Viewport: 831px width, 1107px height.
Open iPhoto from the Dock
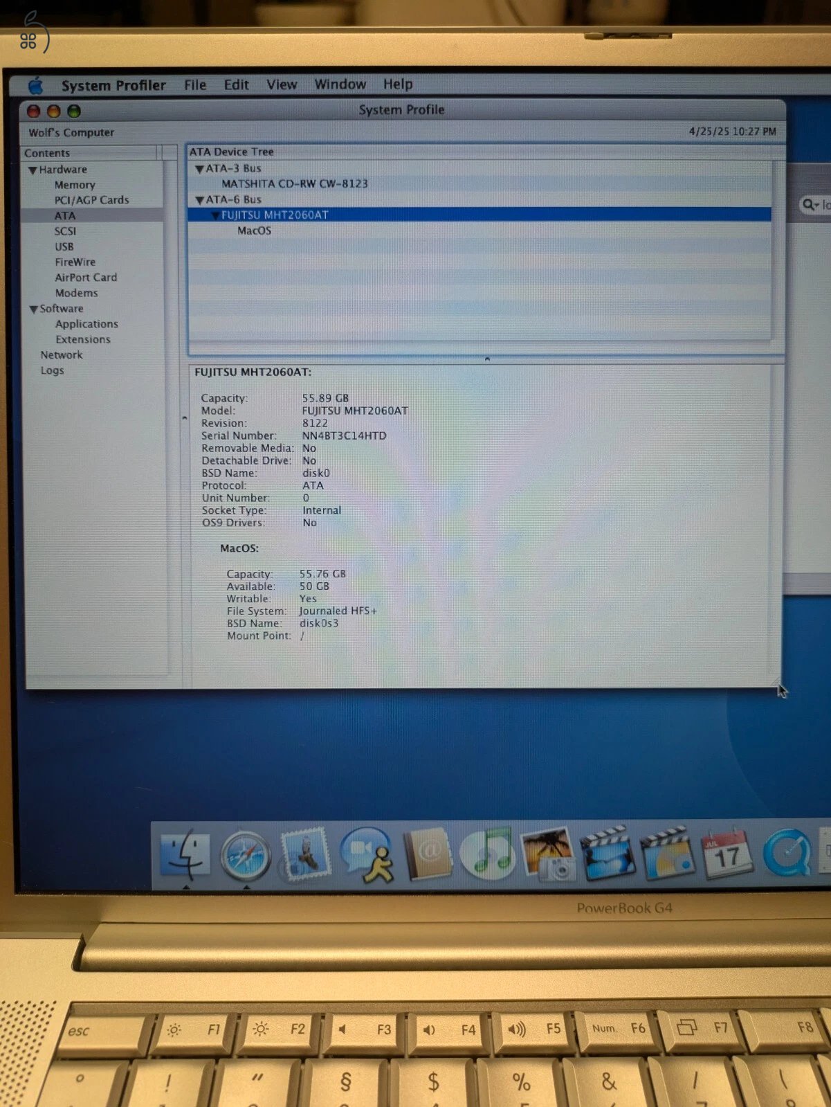tap(547, 853)
